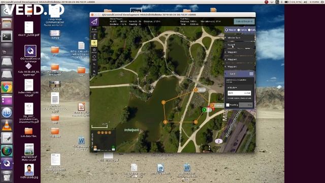This screenshot has height=183, width=325.
Task: Select the Waypoint tool in Plan toolbar
Action: [94, 50]
